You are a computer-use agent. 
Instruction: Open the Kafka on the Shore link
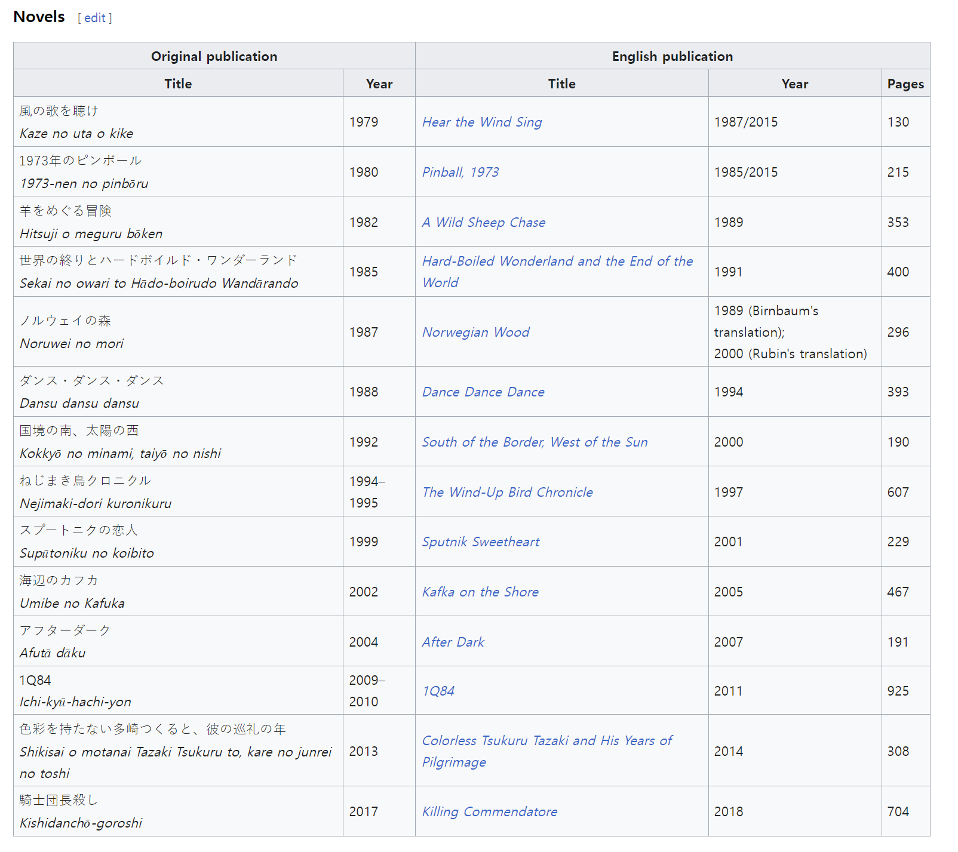(x=480, y=592)
